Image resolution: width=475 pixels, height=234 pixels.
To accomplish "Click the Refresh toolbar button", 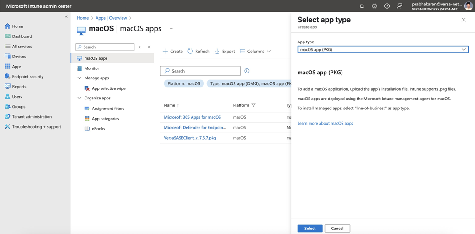I will [x=199, y=52].
